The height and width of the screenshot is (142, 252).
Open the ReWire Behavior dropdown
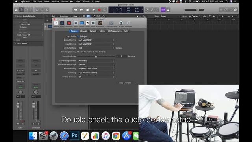click(x=96, y=77)
